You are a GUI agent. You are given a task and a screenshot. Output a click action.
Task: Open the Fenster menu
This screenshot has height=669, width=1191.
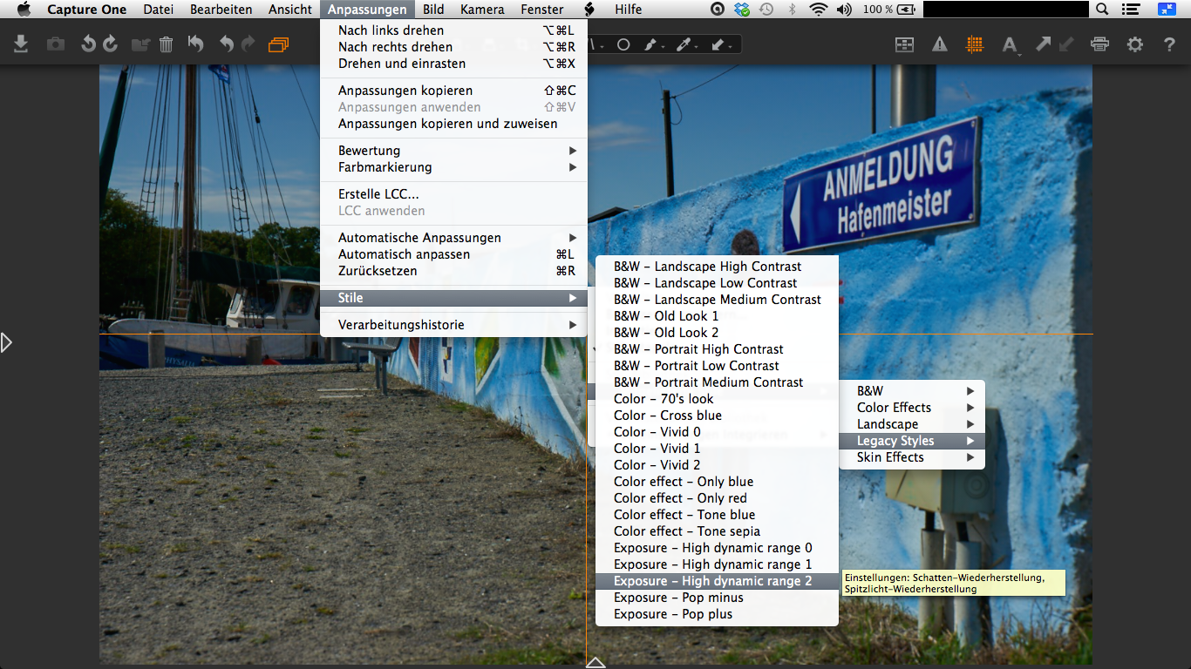542,10
